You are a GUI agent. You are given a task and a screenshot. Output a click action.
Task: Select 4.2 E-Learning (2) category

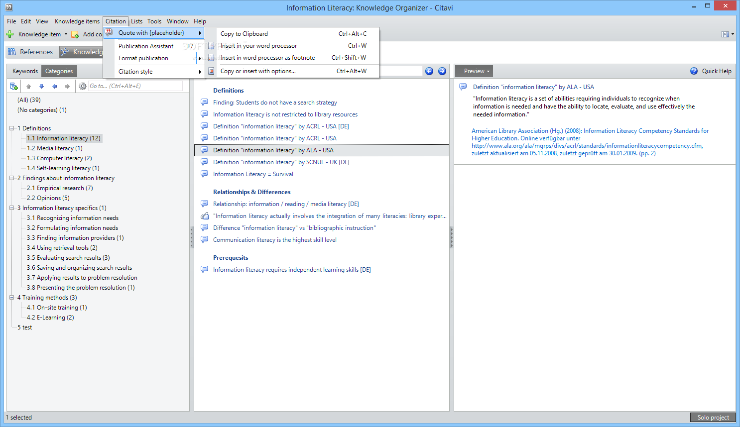coord(50,318)
